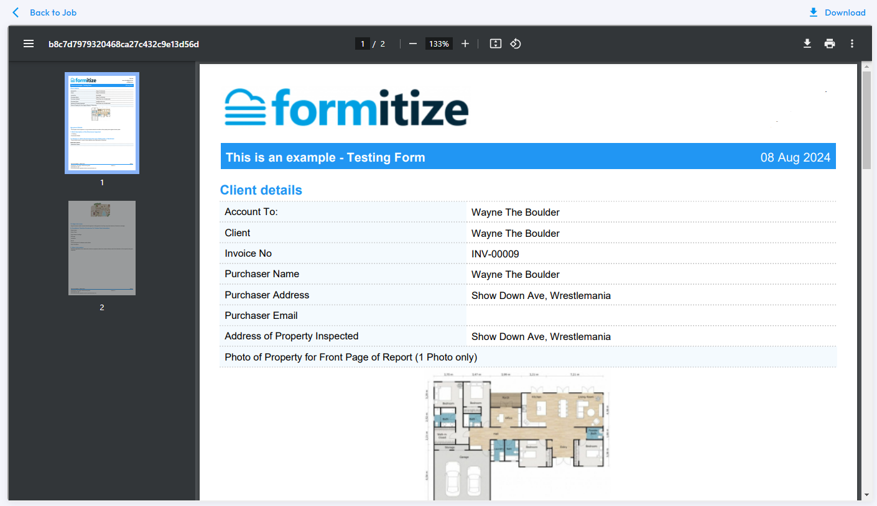Click the Back to Job chevron arrow
Viewport: 877px width, 506px height.
[x=16, y=12]
